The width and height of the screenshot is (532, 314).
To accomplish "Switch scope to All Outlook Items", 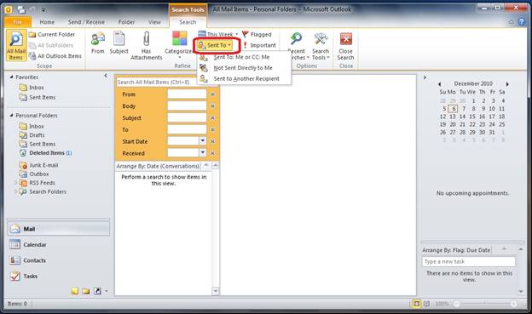I will click(x=55, y=56).
